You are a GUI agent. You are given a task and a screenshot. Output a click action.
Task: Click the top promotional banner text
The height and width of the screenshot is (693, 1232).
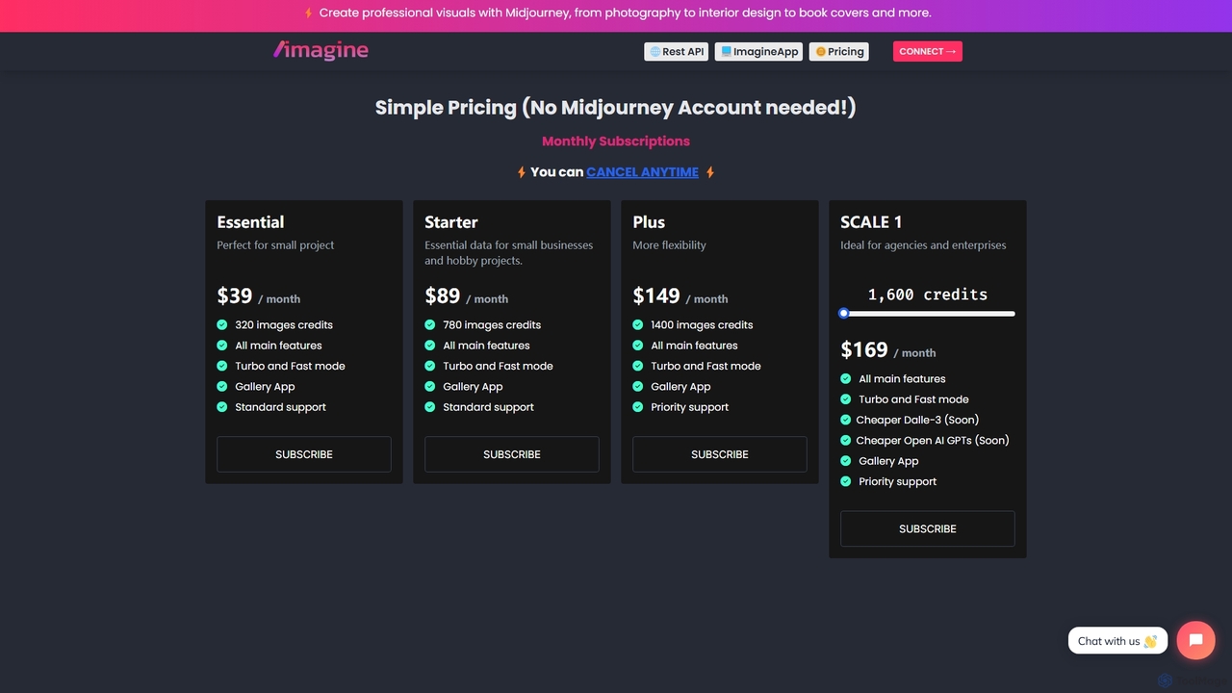click(626, 13)
